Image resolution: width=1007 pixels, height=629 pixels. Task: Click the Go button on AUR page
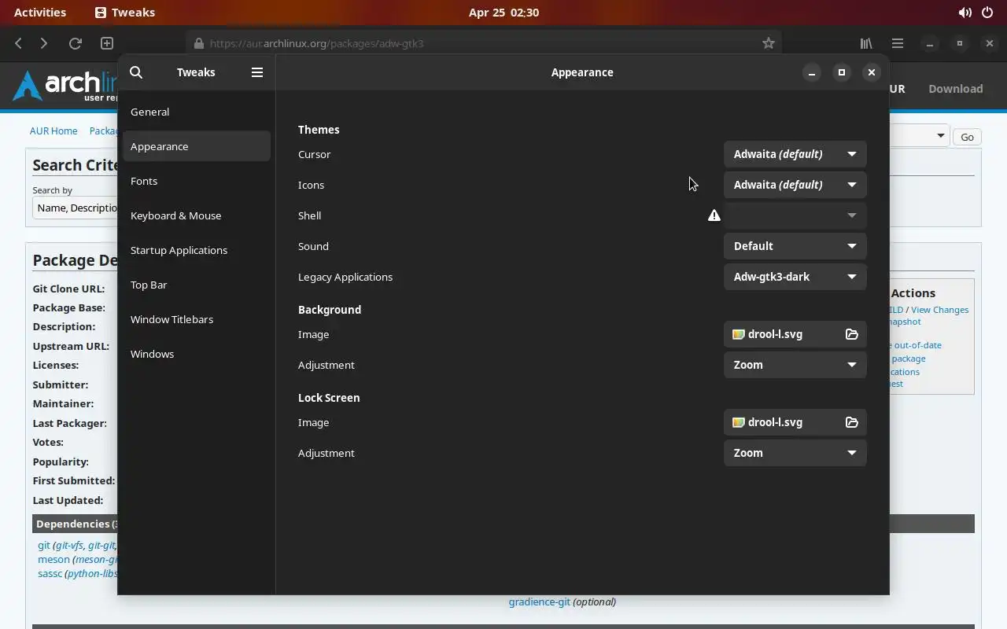(x=967, y=137)
